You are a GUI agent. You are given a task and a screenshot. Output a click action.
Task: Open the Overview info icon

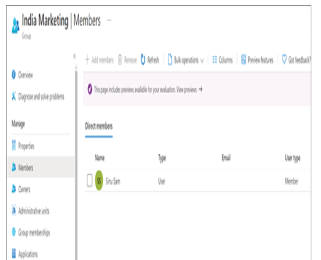(14, 75)
